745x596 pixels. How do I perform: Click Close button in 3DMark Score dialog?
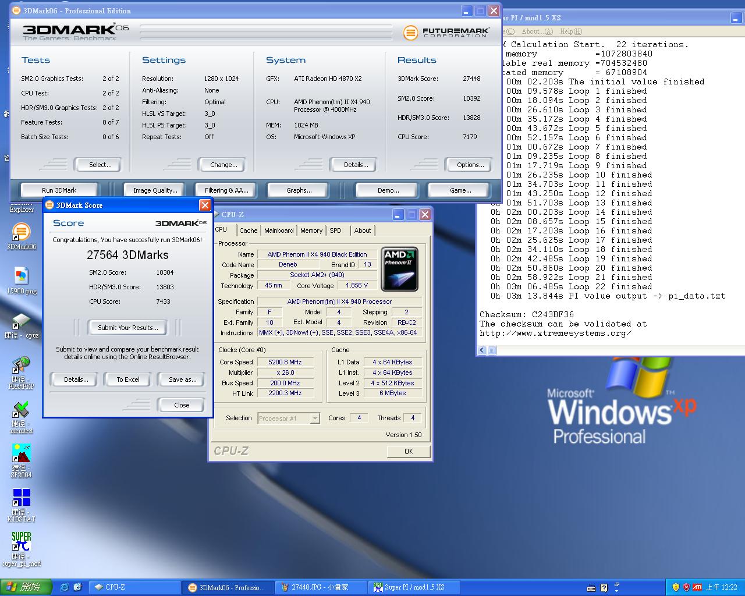tap(182, 405)
